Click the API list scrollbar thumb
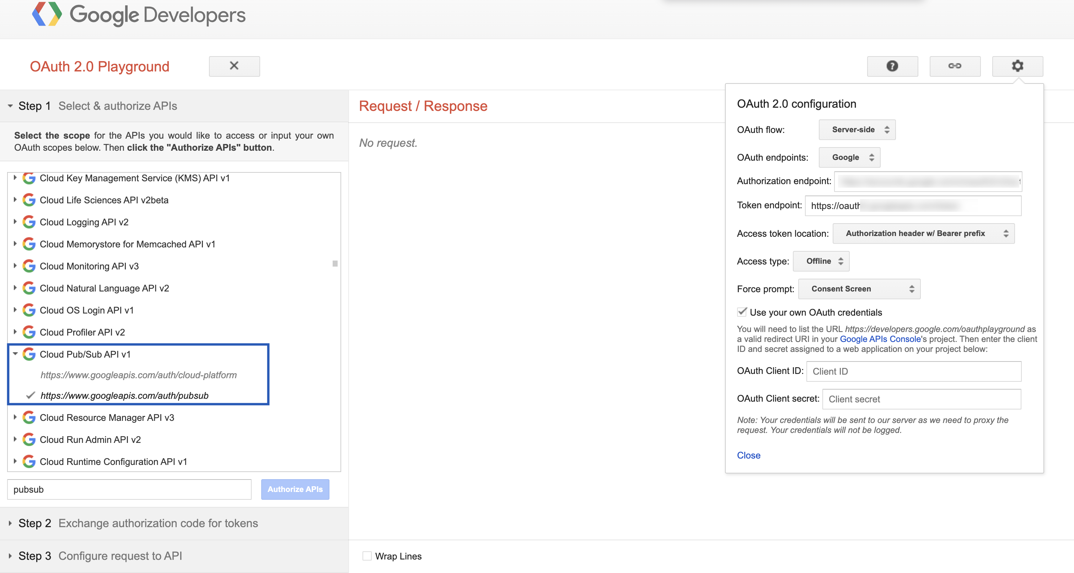Image resolution: width=1074 pixels, height=573 pixels. (335, 263)
